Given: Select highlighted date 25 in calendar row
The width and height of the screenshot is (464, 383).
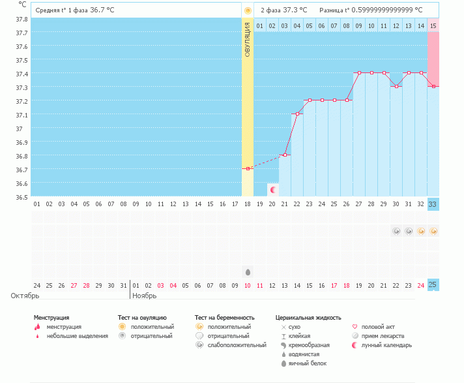Looking at the screenshot, I should coord(433,284).
